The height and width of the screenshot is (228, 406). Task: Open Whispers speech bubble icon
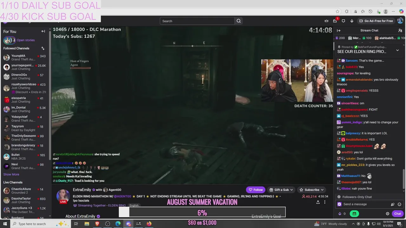pyautogui.click(x=343, y=21)
